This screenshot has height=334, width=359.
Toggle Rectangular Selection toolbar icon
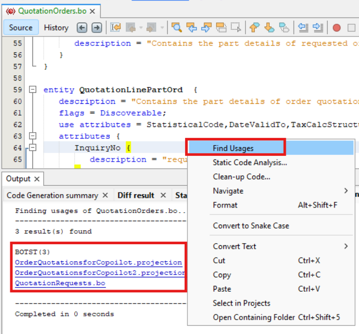click(236, 27)
